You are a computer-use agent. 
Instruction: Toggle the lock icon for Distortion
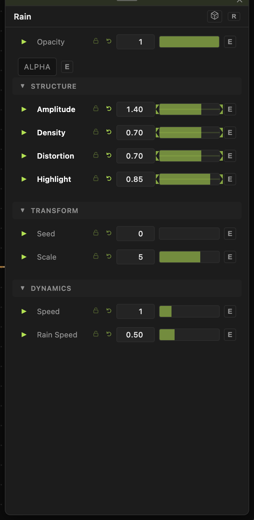[x=96, y=155]
